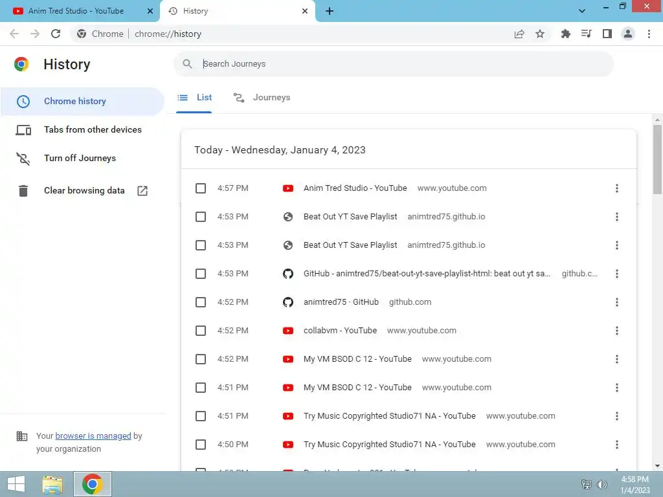Screen dimensions: 663x497
Task: Open actions menu for GitHub repo entry
Action: click(x=617, y=274)
